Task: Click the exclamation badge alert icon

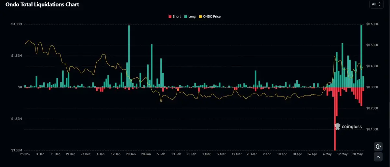Action: click(x=378, y=147)
